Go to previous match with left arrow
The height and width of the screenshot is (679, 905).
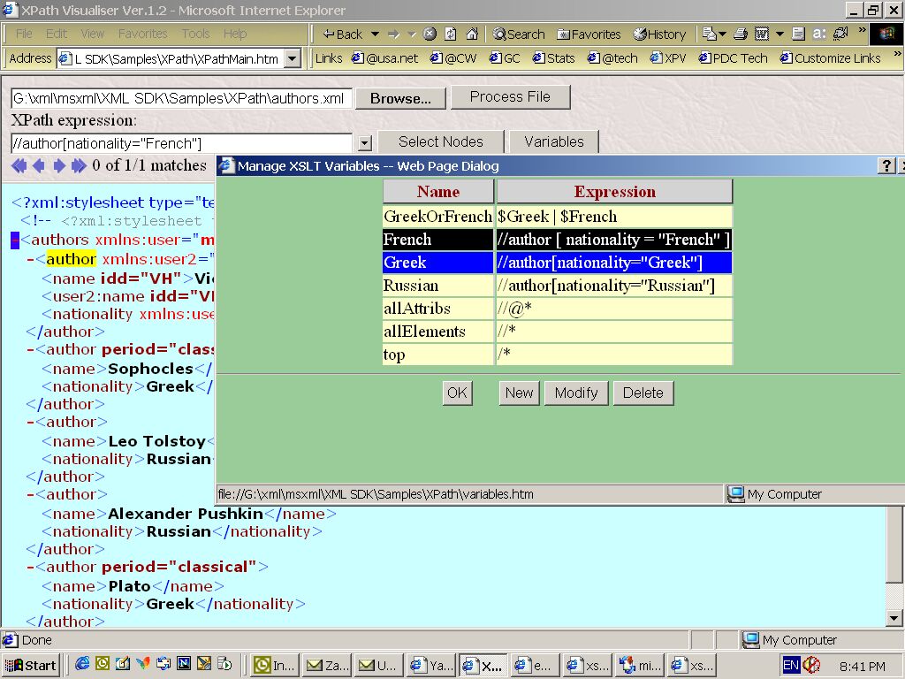point(39,166)
